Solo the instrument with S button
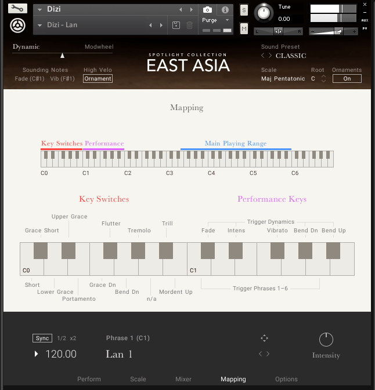375x390 pixels. pos(244,10)
